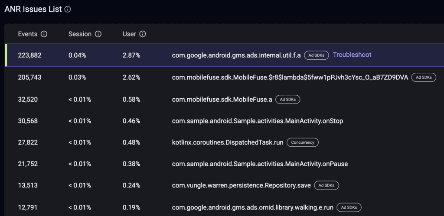
Task: Open the MainActivity.onStop issue
Action: click(258, 121)
